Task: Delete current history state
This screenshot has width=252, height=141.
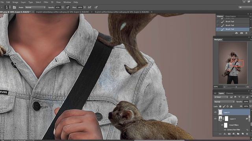Action: (x=246, y=33)
